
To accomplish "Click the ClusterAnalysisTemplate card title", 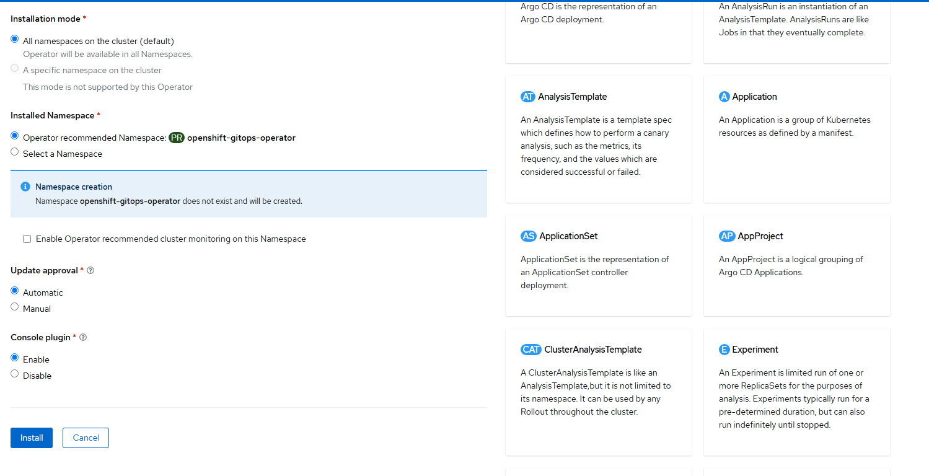I will 593,350.
